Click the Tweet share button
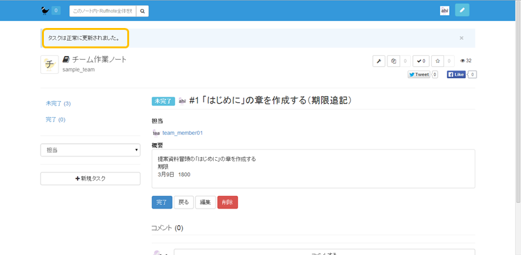 (x=419, y=74)
